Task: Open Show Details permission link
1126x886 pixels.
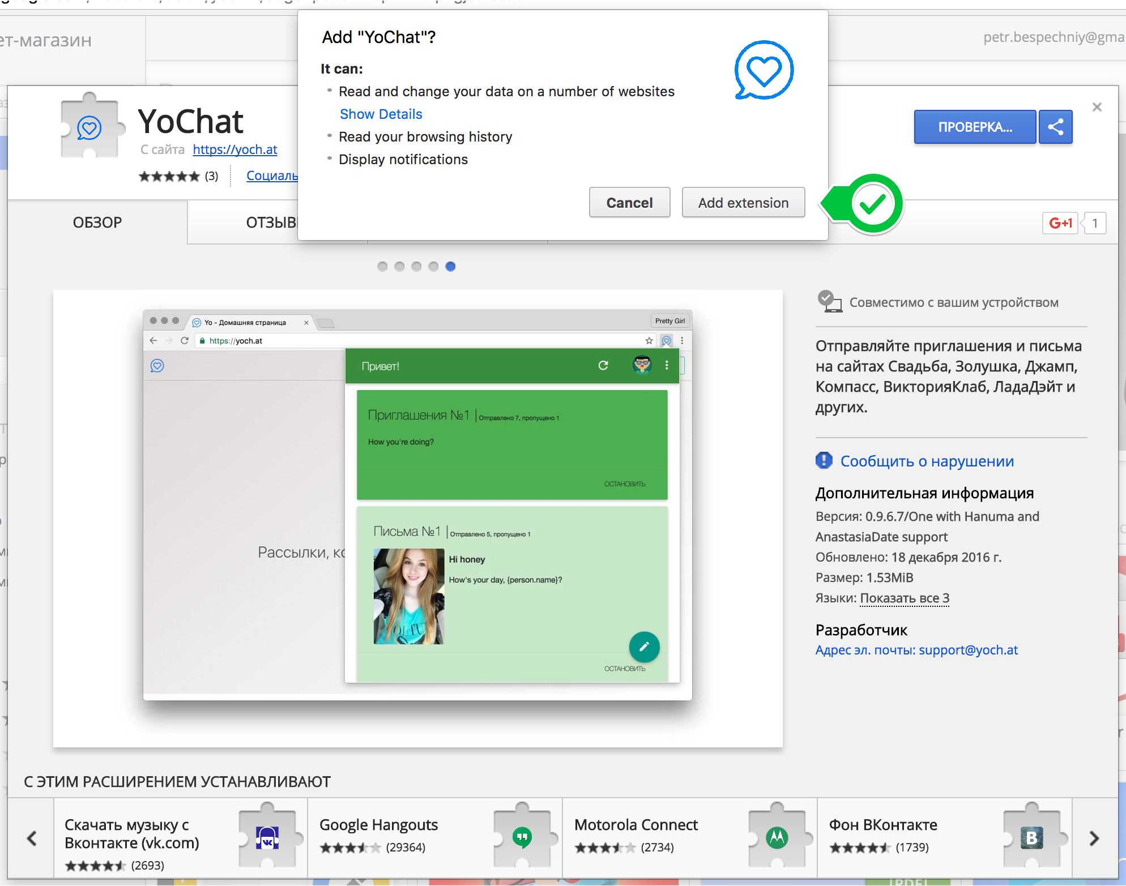Action: coord(381,114)
